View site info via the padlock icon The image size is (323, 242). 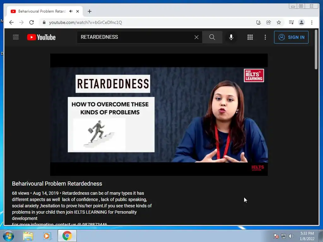click(x=44, y=22)
